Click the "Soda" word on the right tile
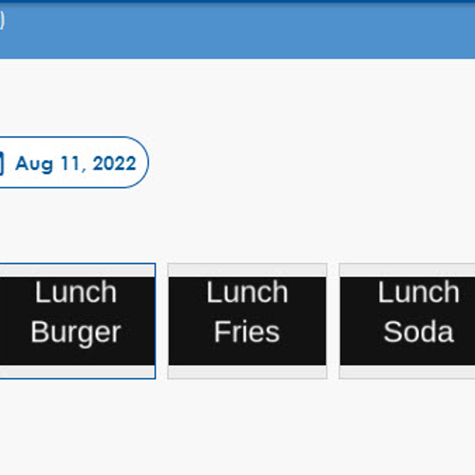475x475 pixels. (418, 332)
